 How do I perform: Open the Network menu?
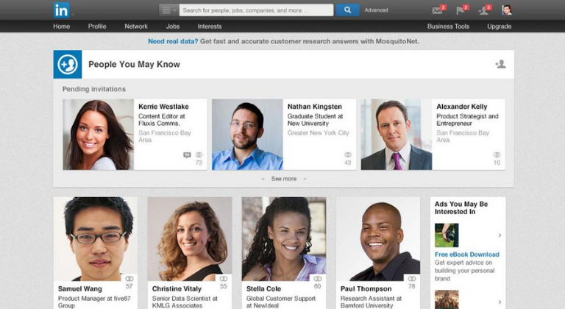[x=136, y=26]
